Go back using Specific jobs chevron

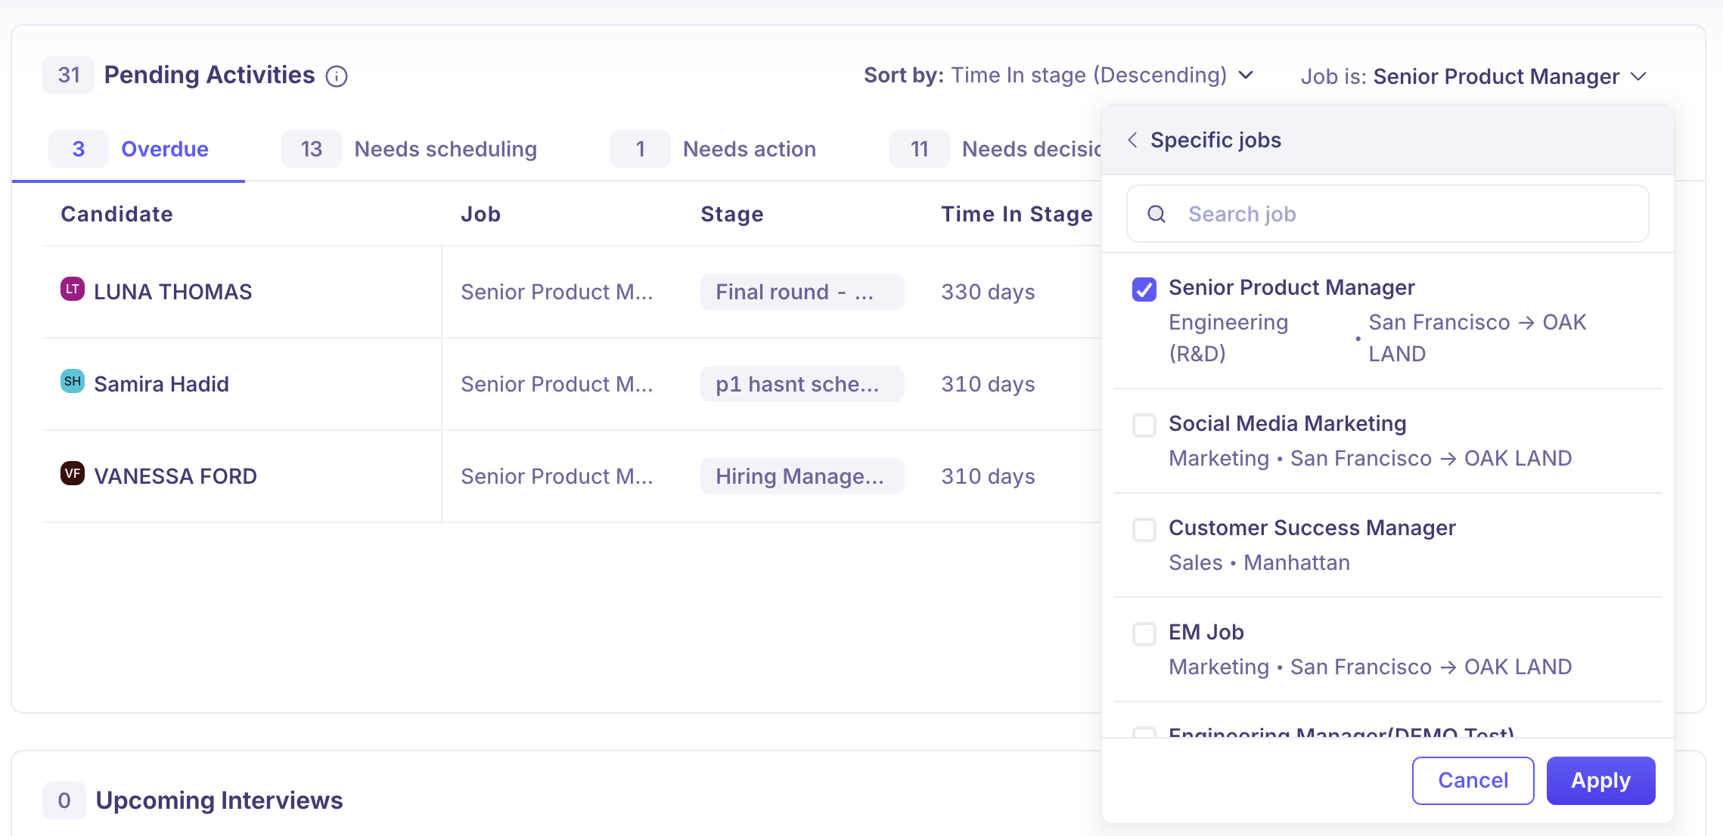coord(1132,140)
